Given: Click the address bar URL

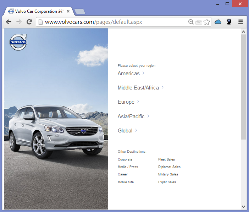Looking at the screenshot, I should pos(93,22).
